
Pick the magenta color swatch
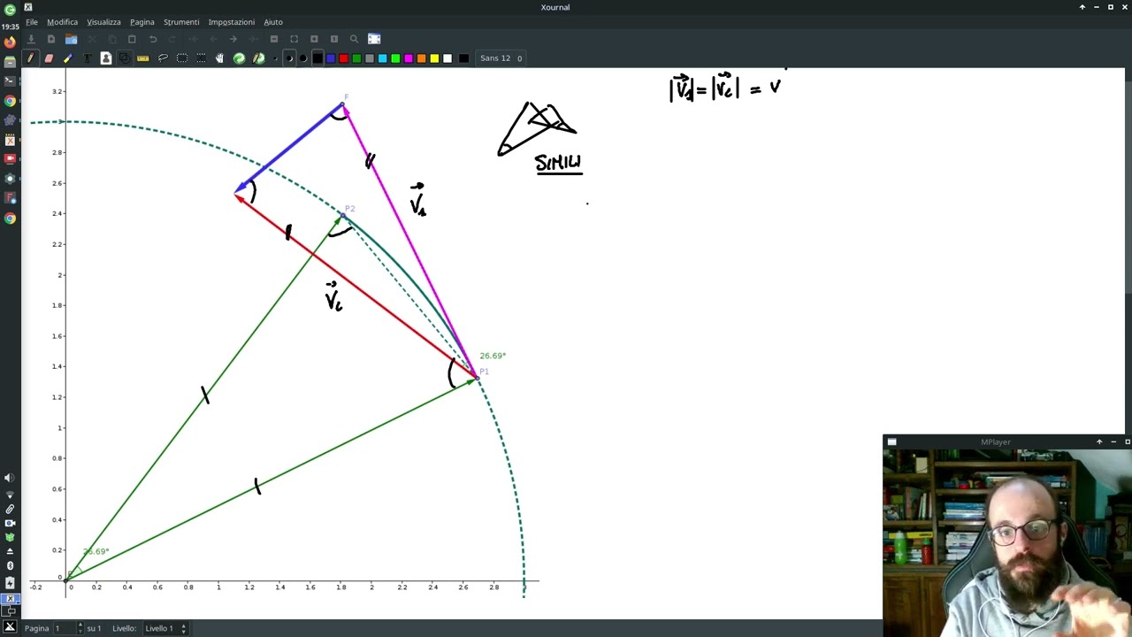409,58
